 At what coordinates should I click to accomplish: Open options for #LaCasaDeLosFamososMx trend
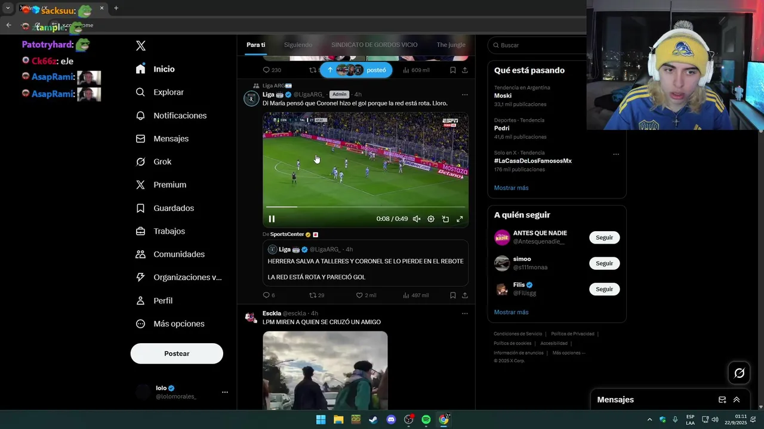(616, 154)
